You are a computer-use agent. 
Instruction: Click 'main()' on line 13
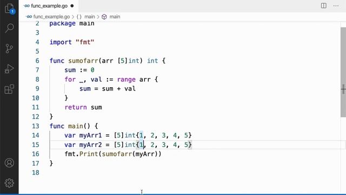(79, 126)
